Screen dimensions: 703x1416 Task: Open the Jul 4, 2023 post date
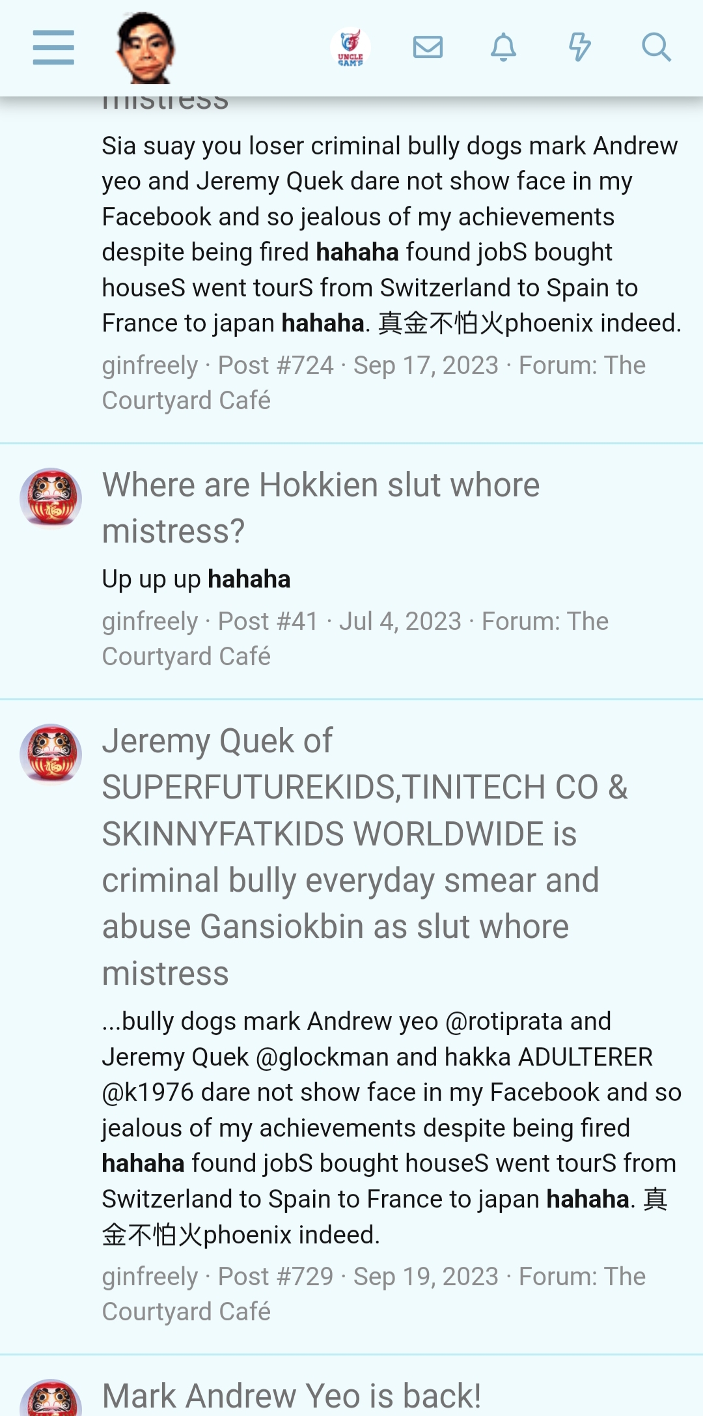point(400,621)
